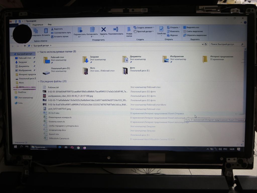Select the file post_5d721dd070cf2.jpeg
Image resolution: width=257 pixels, height=193 pixels.
coord(59,109)
